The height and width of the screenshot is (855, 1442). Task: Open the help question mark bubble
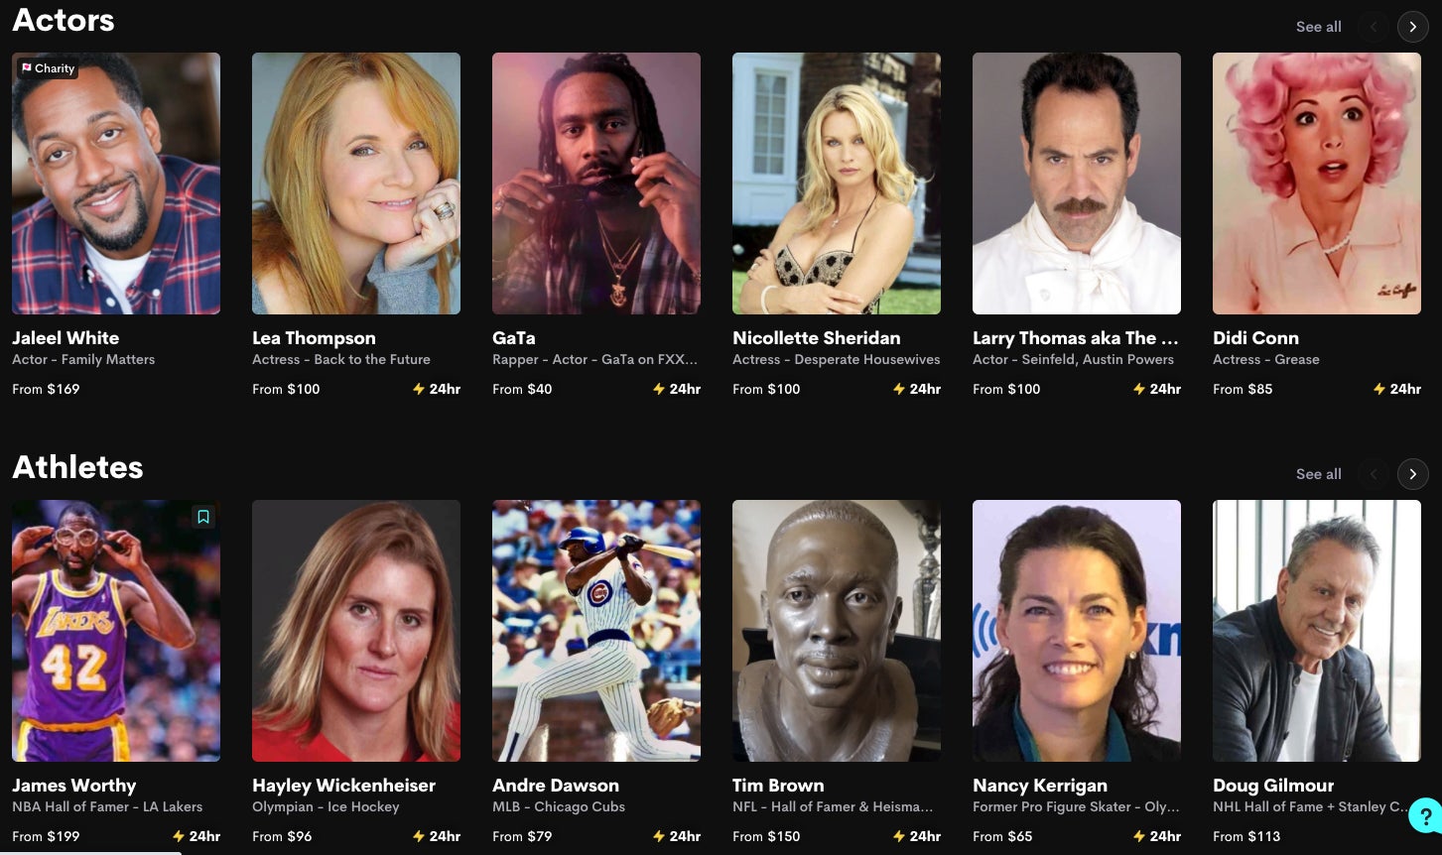point(1425,816)
